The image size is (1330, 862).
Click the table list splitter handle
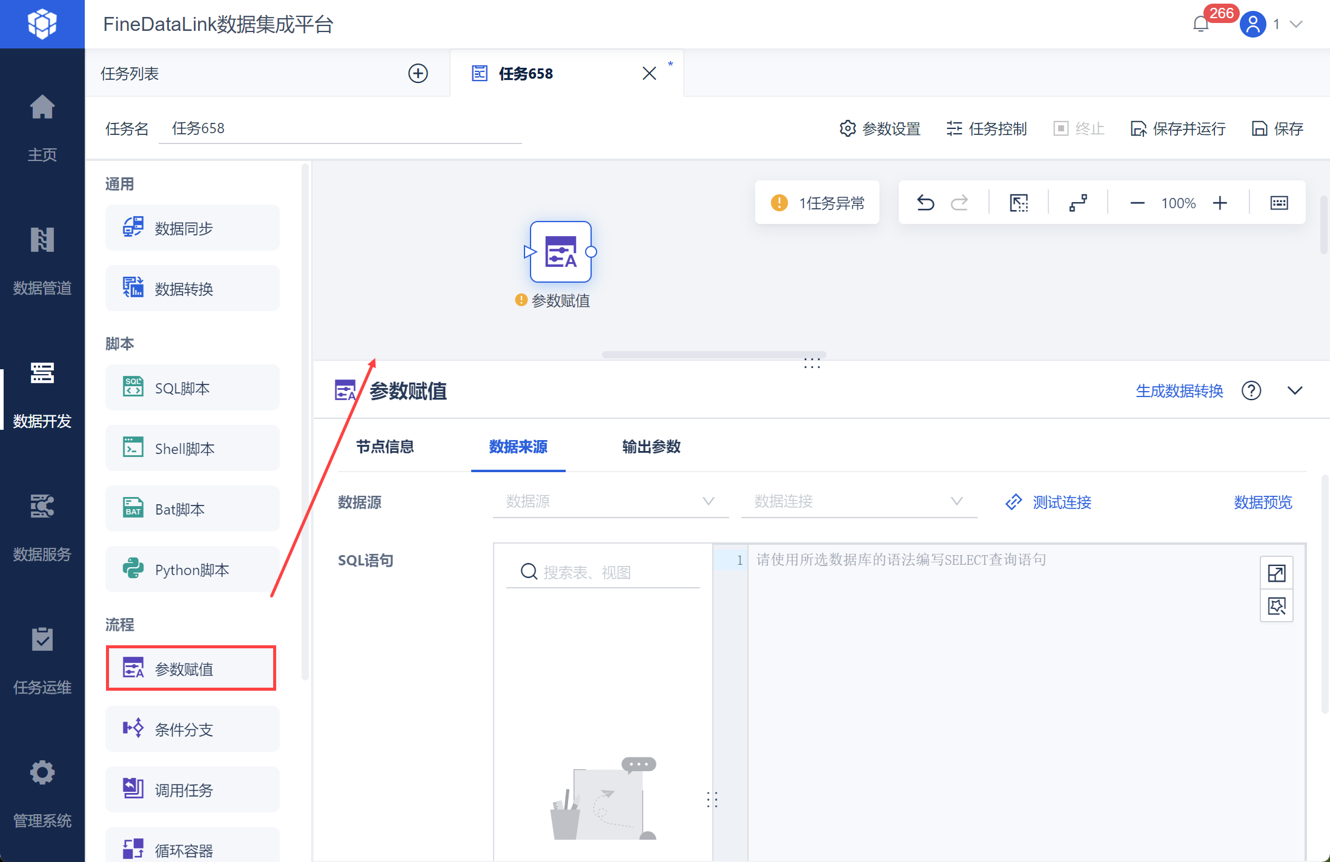pos(712,800)
